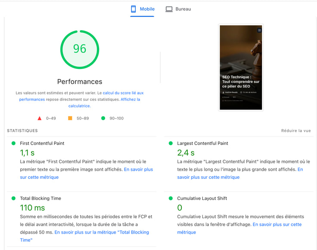The height and width of the screenshot is (250, 317).
Task: Click the green dot beside Largest Contentful Paint
Action: pyautogui.click(x=171, y=143)
